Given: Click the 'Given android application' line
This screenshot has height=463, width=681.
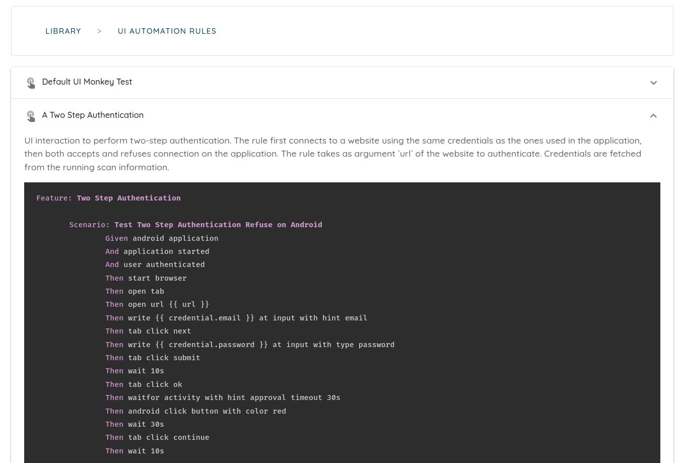Looking at the screenshot, I should coord(162,238).
